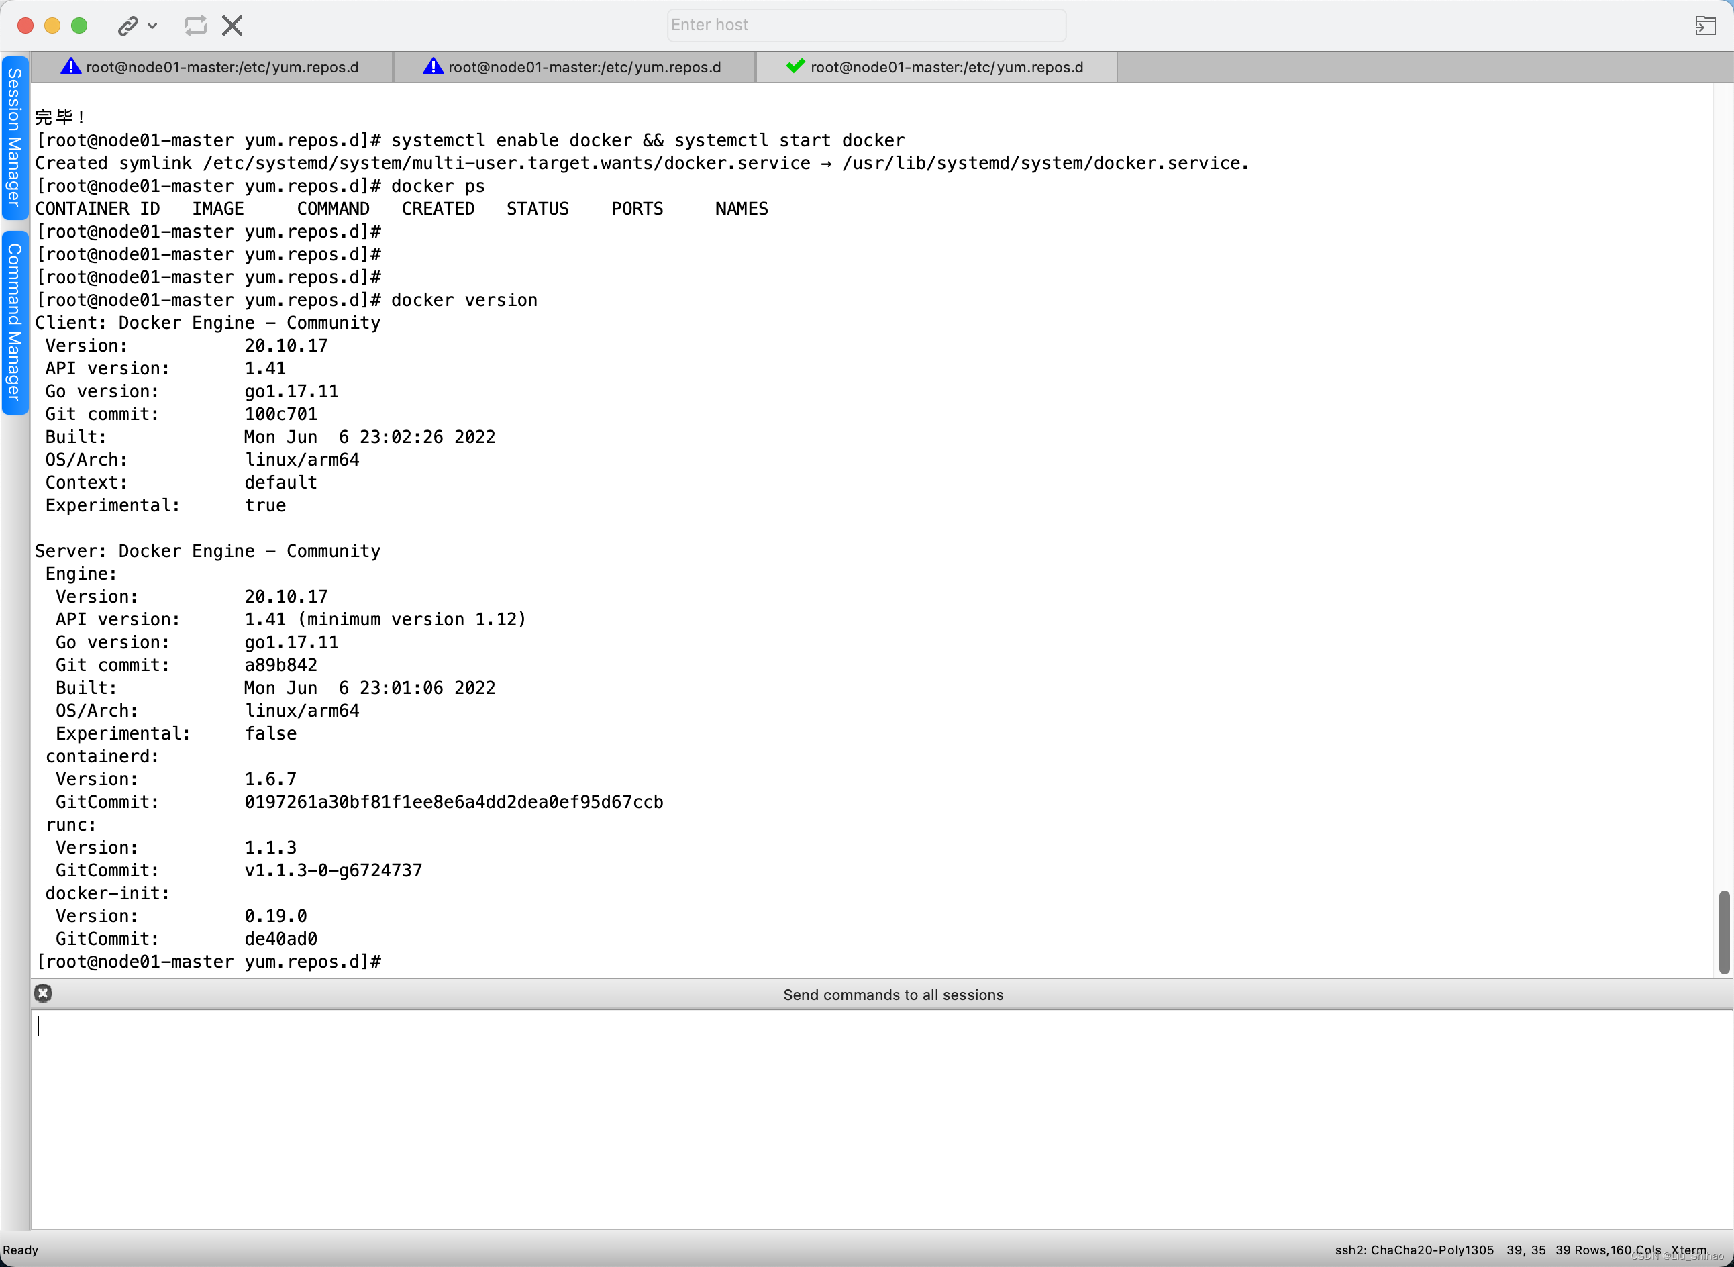Click the runc GitCommit v1.1.3-0-g6724737

333,870
